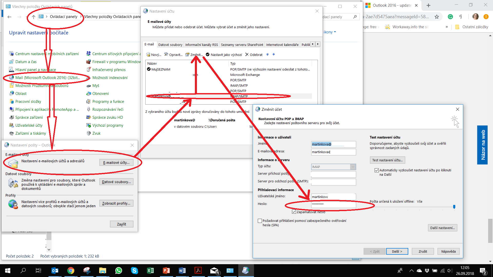Select the E-mail tab
This screenshot has height=277, width=493.
(149, 44)
